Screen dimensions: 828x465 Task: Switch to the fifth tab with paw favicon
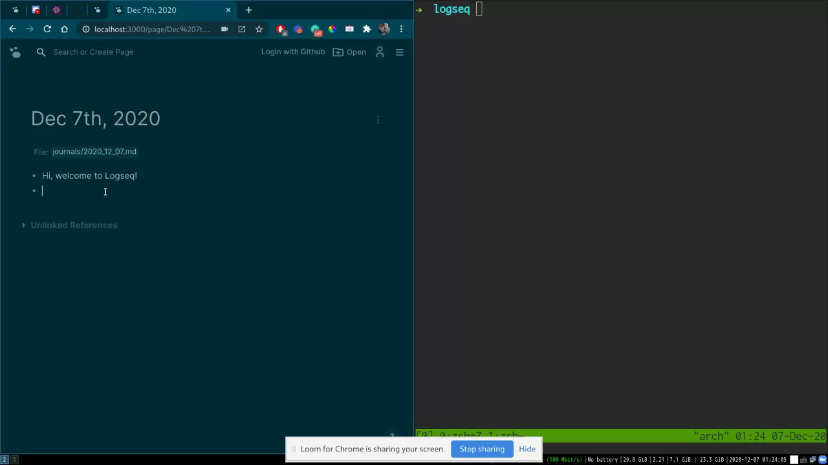click(x=97, y=10)
